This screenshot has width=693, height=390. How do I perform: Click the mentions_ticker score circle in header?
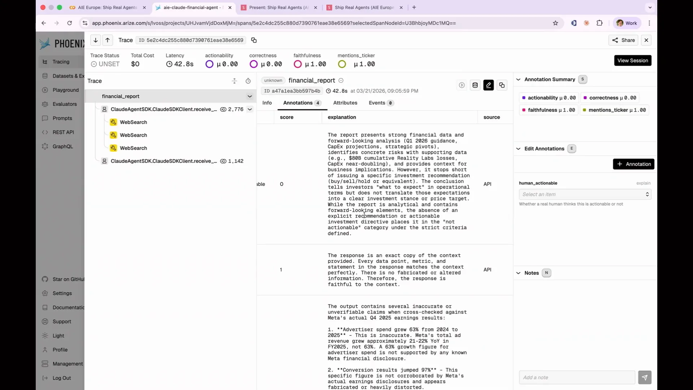(x=342, y=64)
